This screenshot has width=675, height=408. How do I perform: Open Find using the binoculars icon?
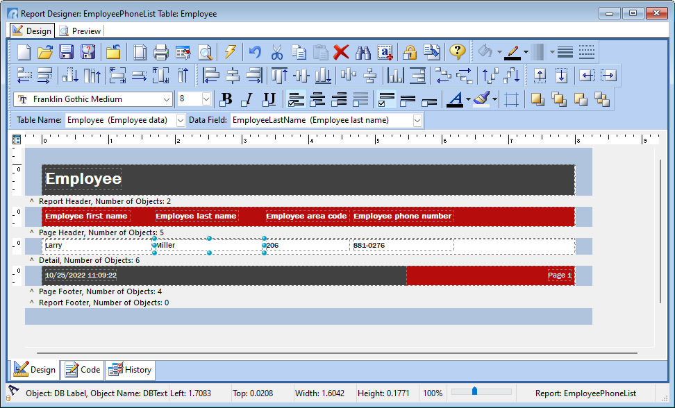click(x=363, y=52)
